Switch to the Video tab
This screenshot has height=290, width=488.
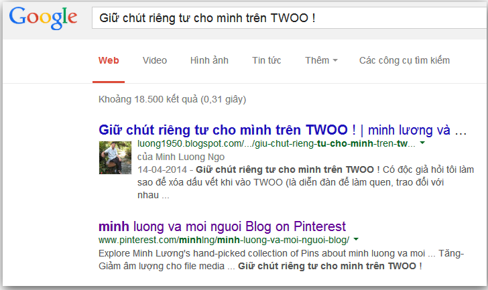coord(155,60)
